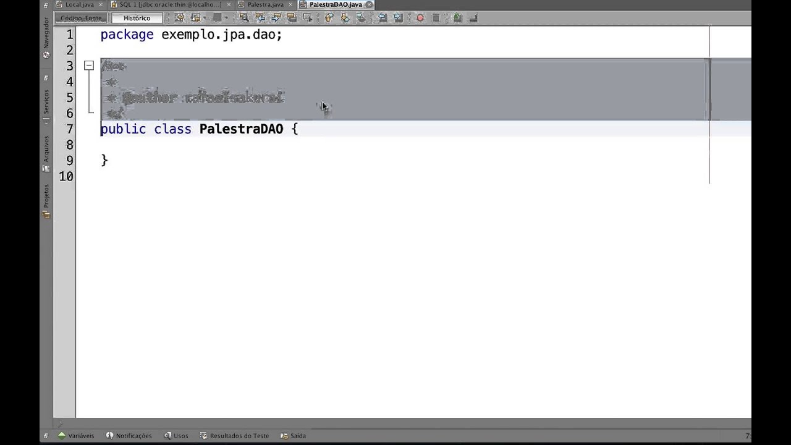This screenshot has width=791, height=445.
Task: Close the PalestraDAO.java tab
Action: pos(369,4)
